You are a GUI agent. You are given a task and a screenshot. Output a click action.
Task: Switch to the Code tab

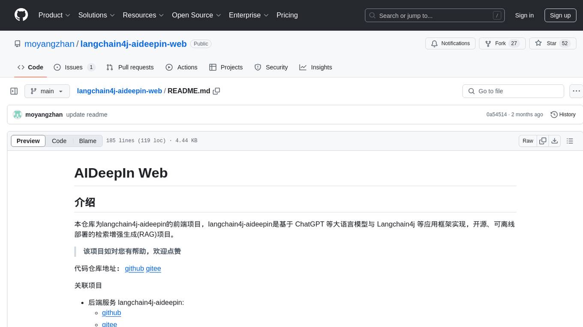pos(30,67)
